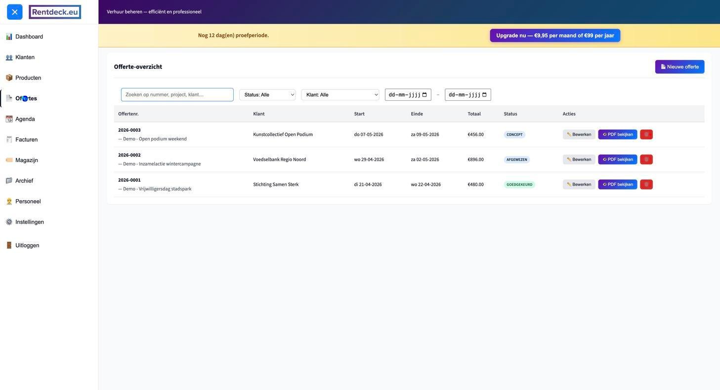Click the Instellingen gear icon
This screenshot has width=720, height=390.
coord(9,222)
